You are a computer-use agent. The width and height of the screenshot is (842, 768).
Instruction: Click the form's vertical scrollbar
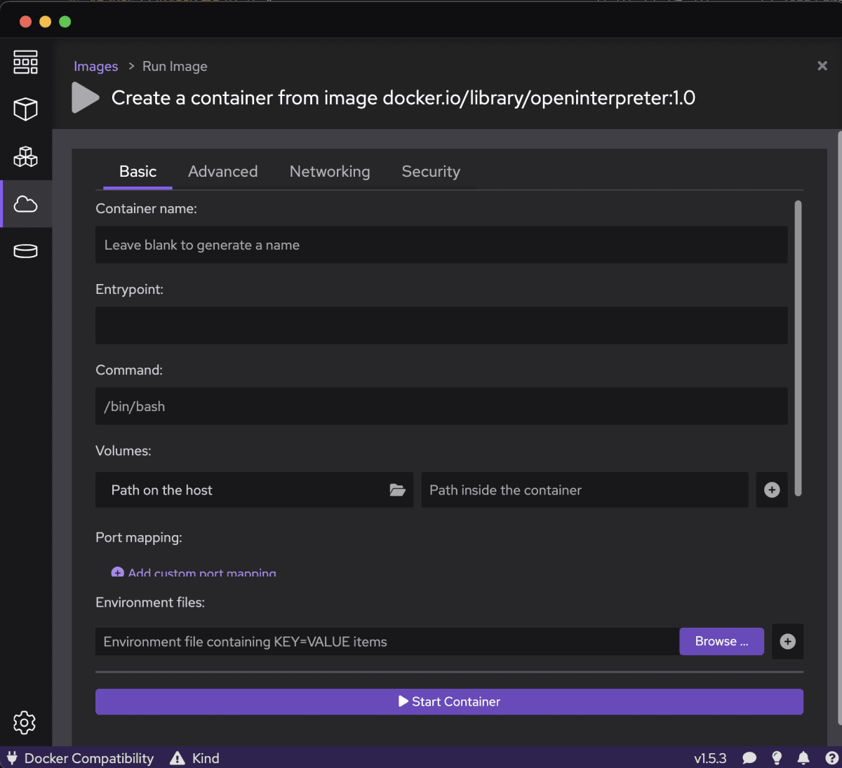pos(798,349)
